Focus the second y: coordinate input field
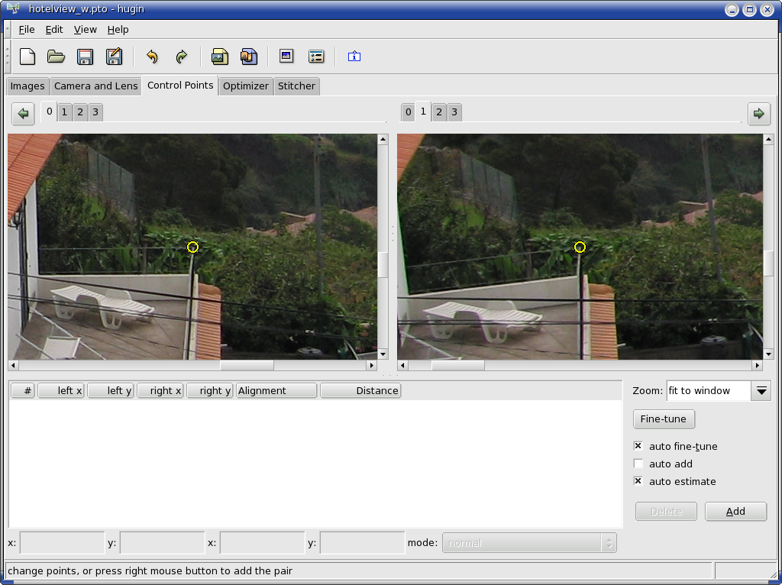Screen dimensions: 782x585 coord(363,542)
